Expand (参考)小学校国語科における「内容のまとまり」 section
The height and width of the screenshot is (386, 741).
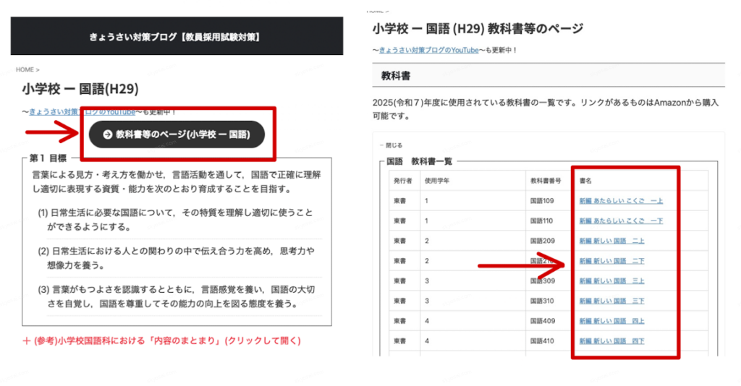(x=166, y=340)
